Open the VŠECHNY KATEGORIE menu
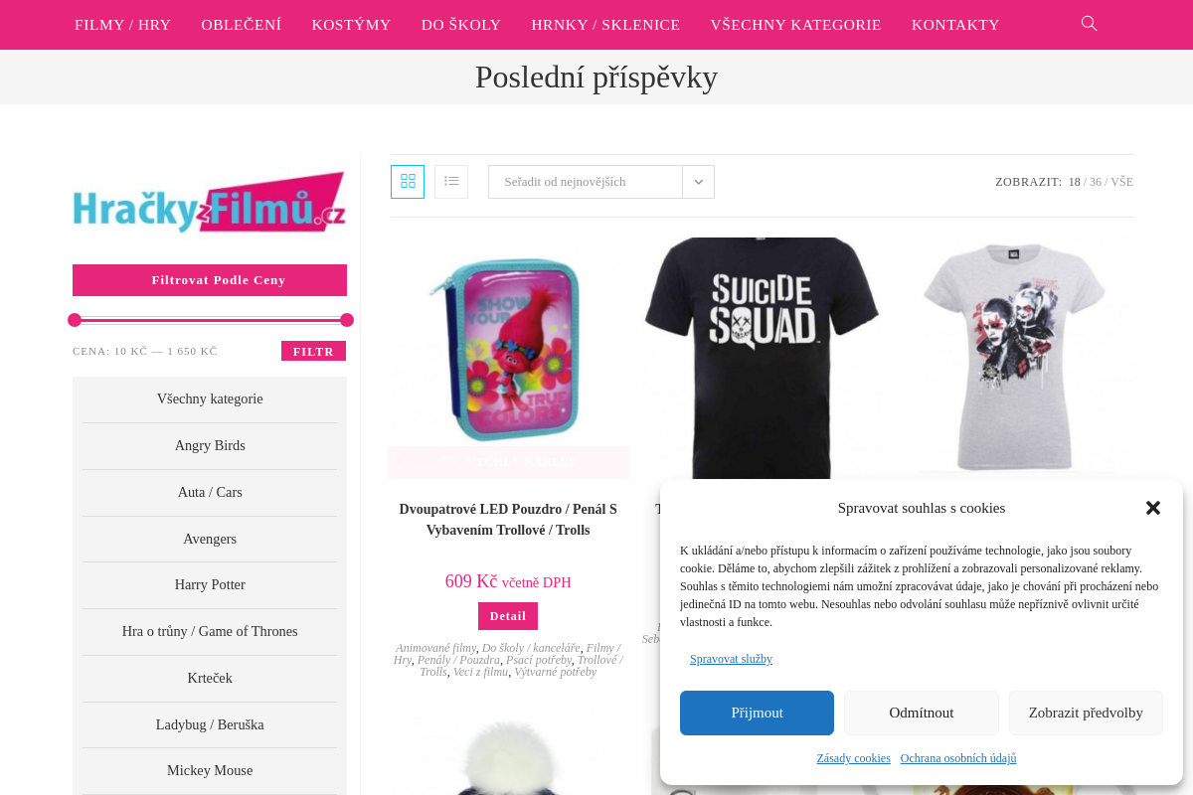 (x=795, y=25)
